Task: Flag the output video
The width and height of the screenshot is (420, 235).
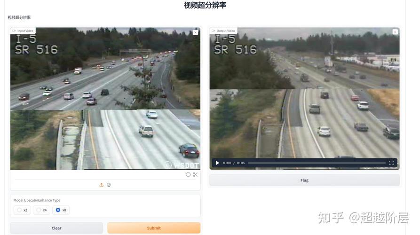Action: click(x=304, y=180)
